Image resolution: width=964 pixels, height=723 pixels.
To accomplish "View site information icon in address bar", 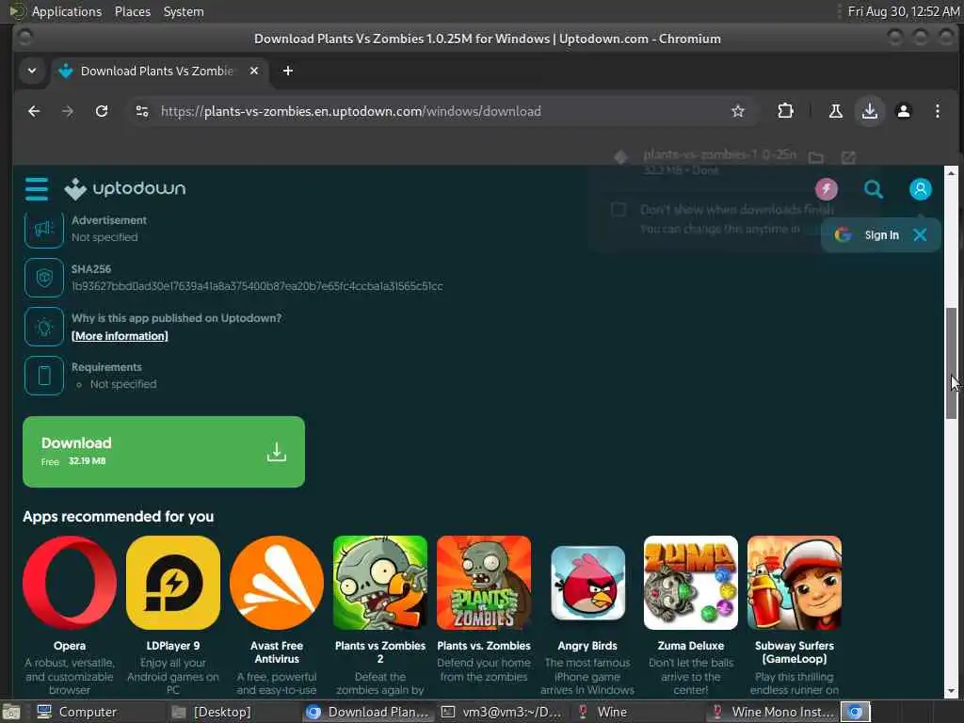I will tap(142, 111).
